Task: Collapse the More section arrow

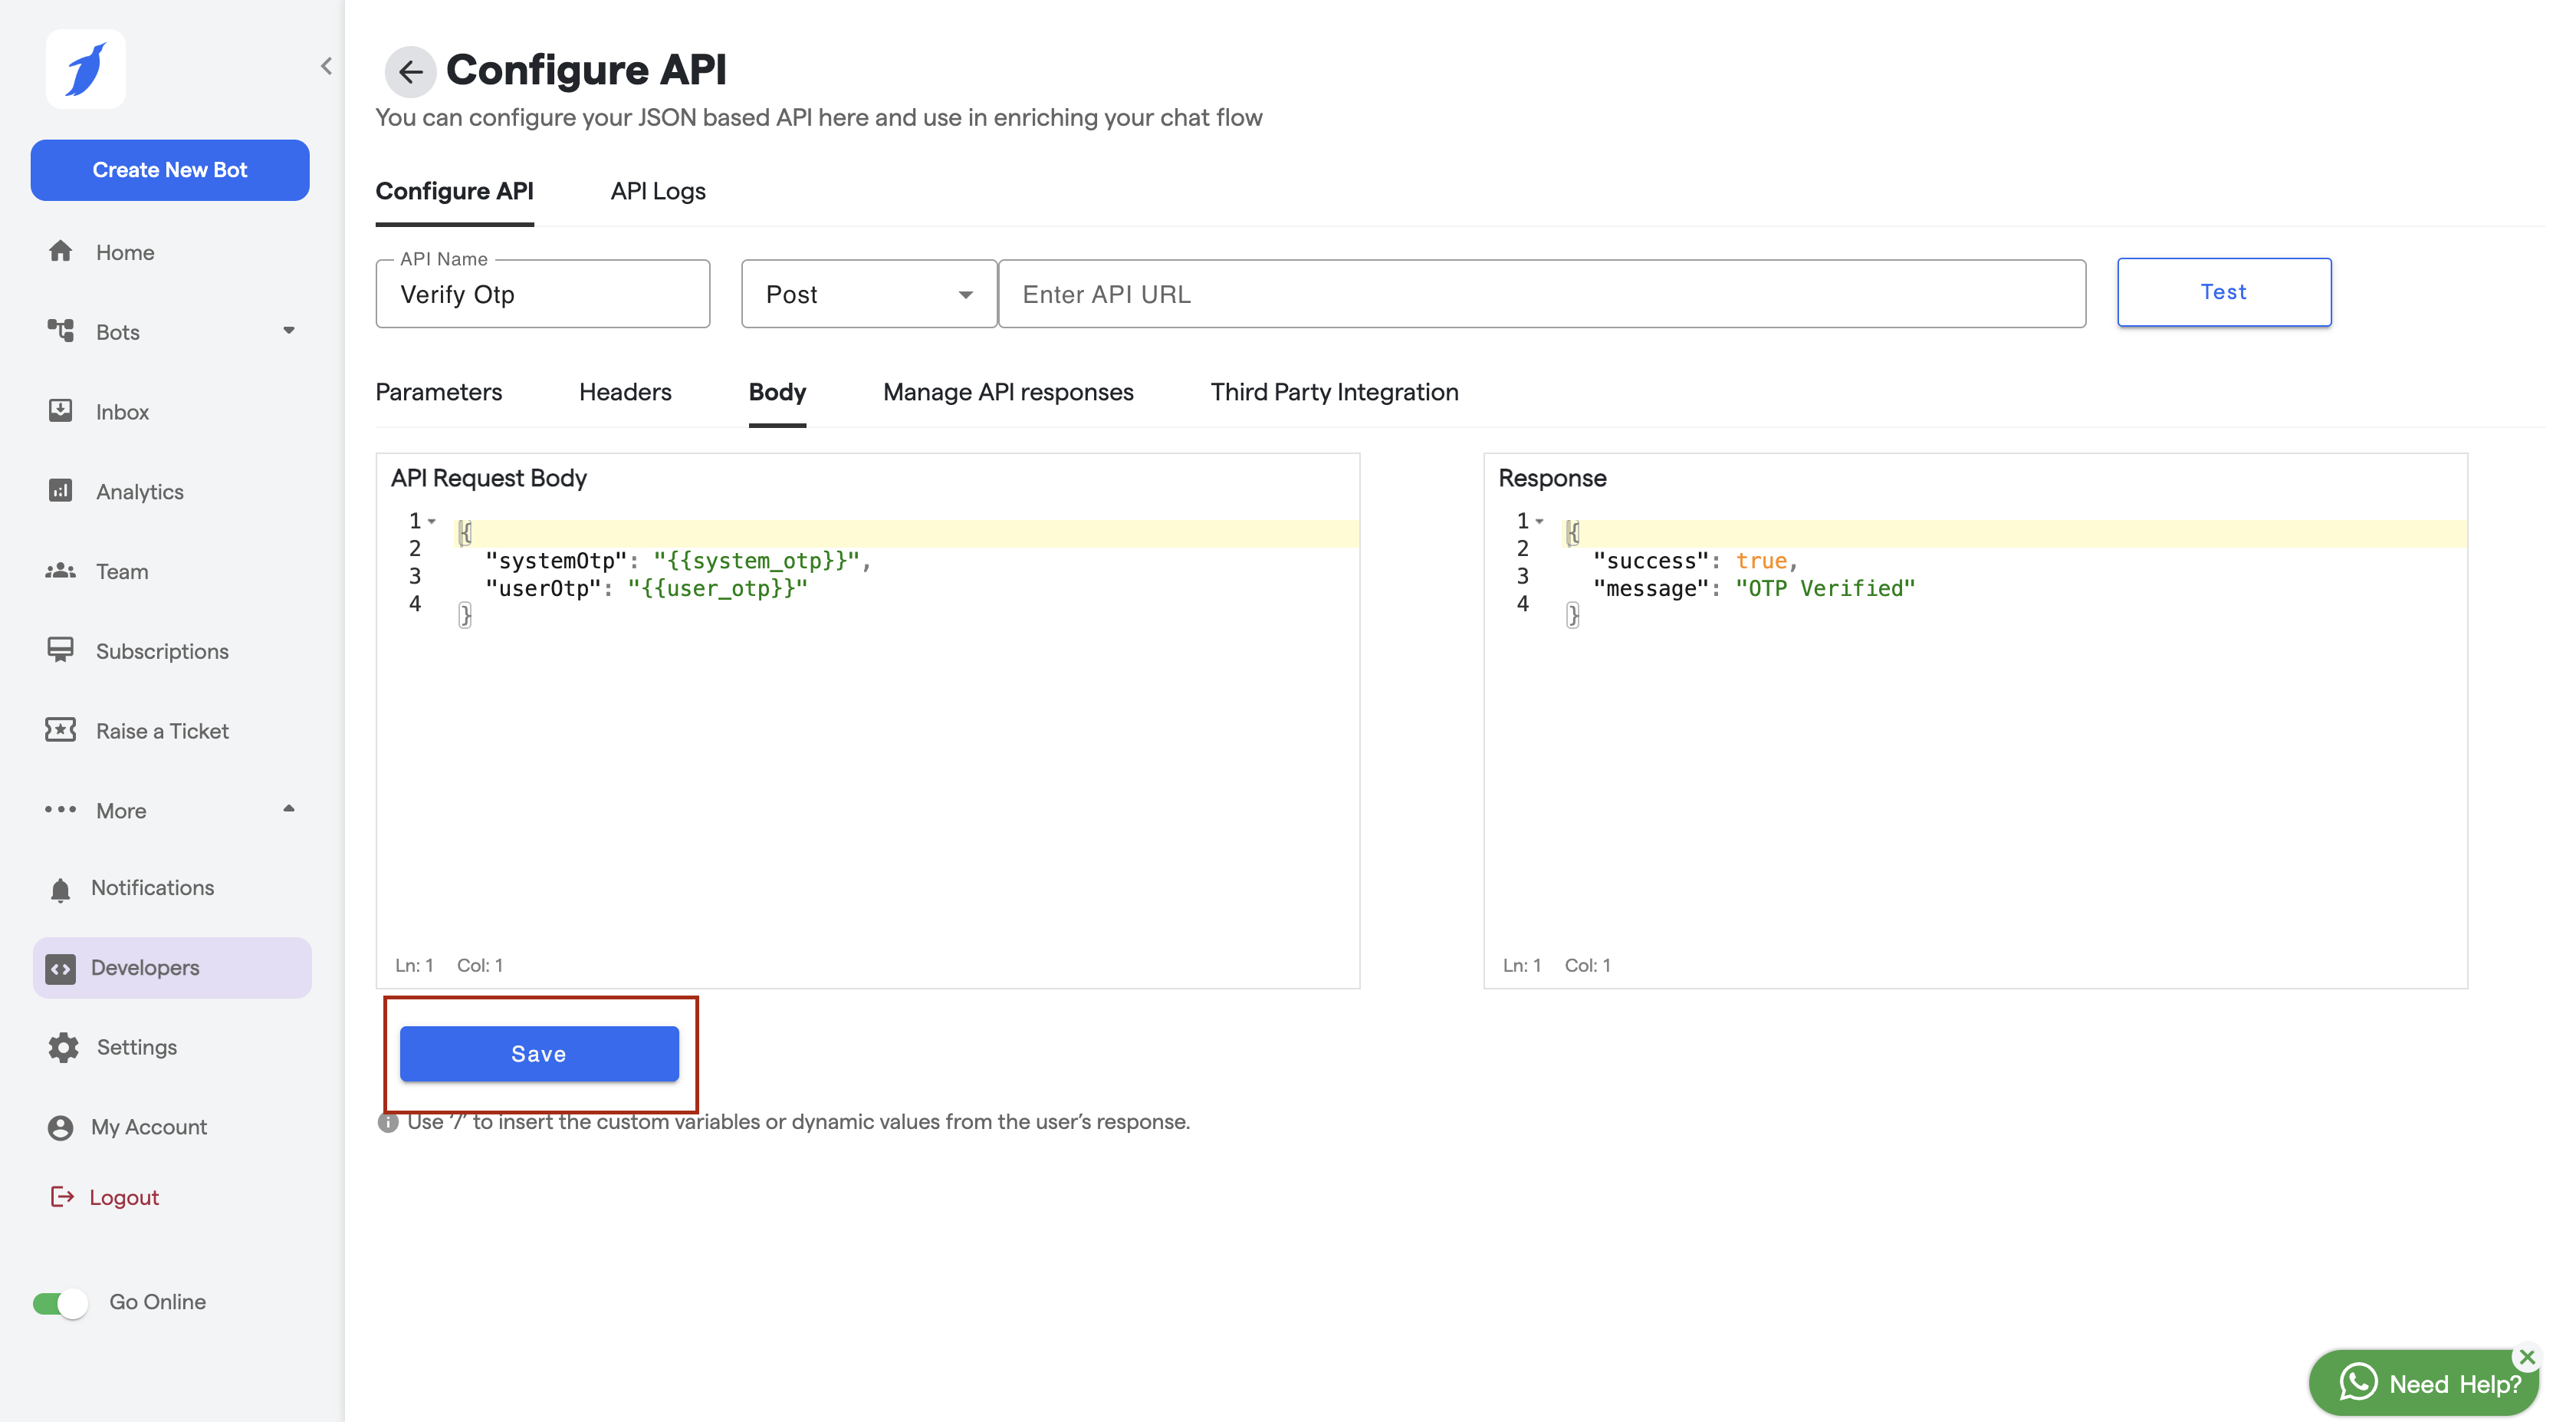Action: (x=289, y=808)
